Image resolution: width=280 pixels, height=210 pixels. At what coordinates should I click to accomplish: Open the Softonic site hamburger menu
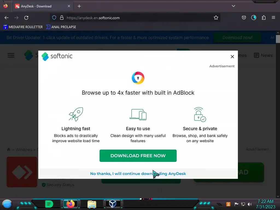pos(11,55)
